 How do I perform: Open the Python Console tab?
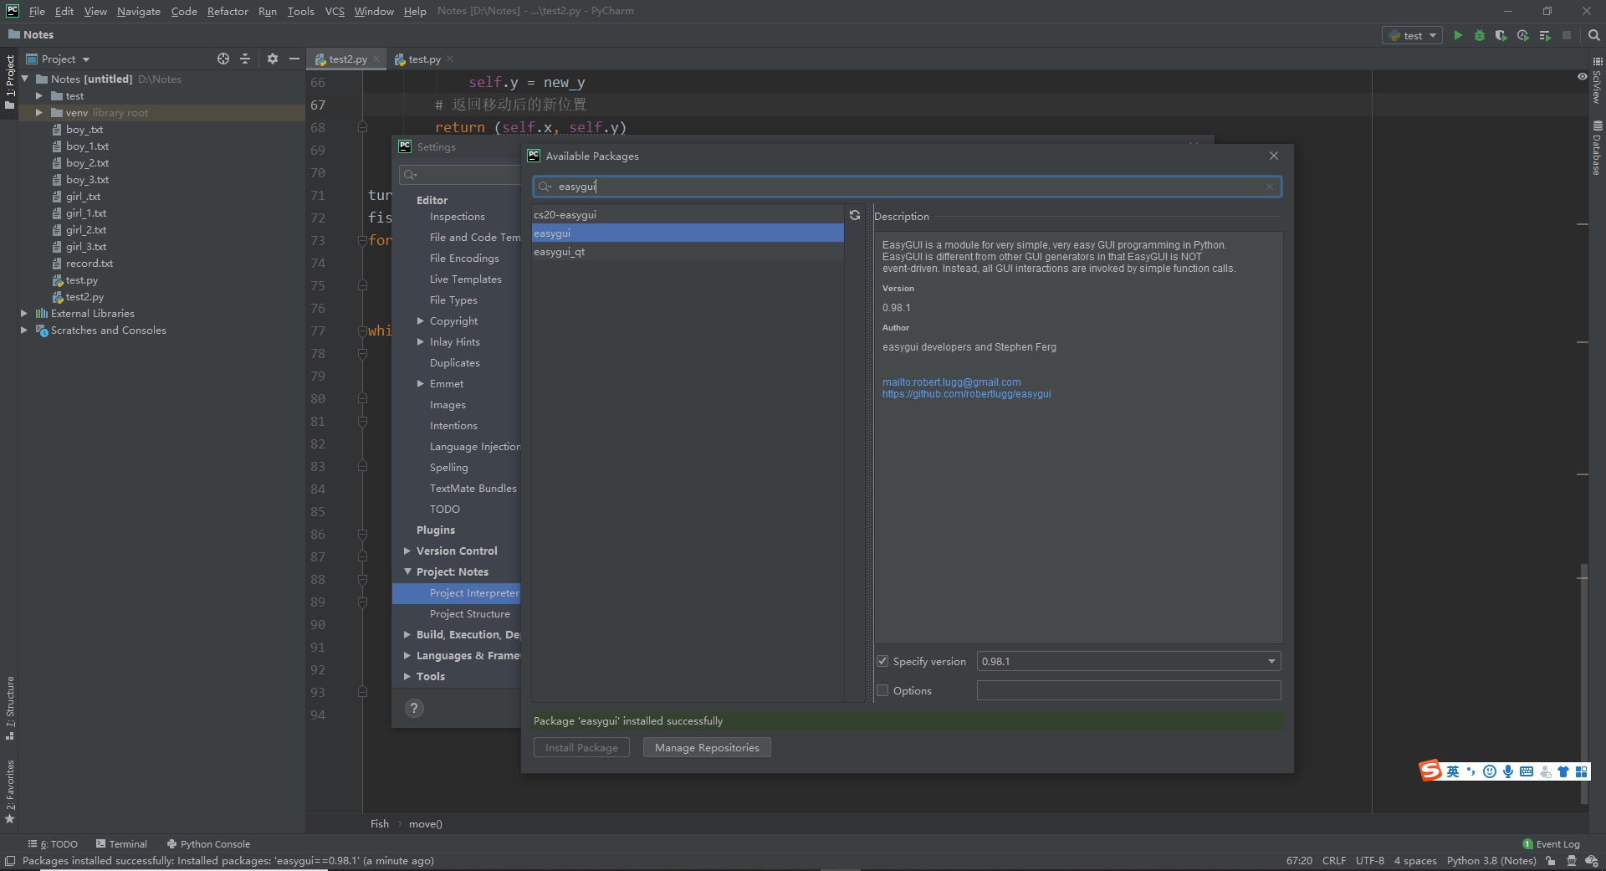pyautogui.click(x=208, y=844)
